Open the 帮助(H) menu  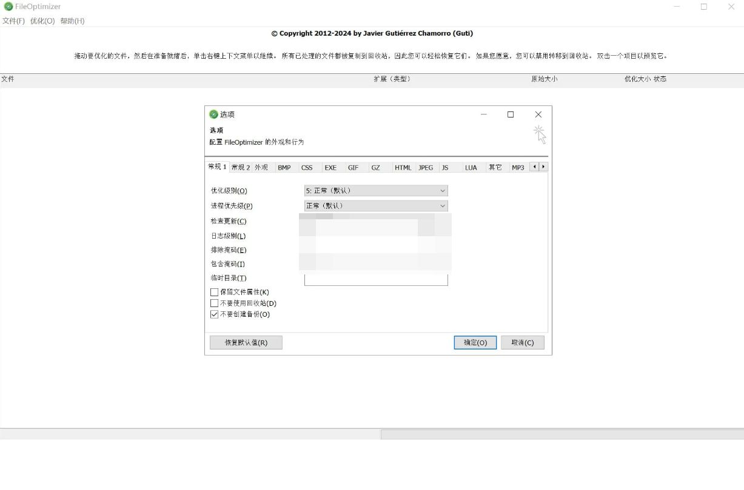click(72, 20)
